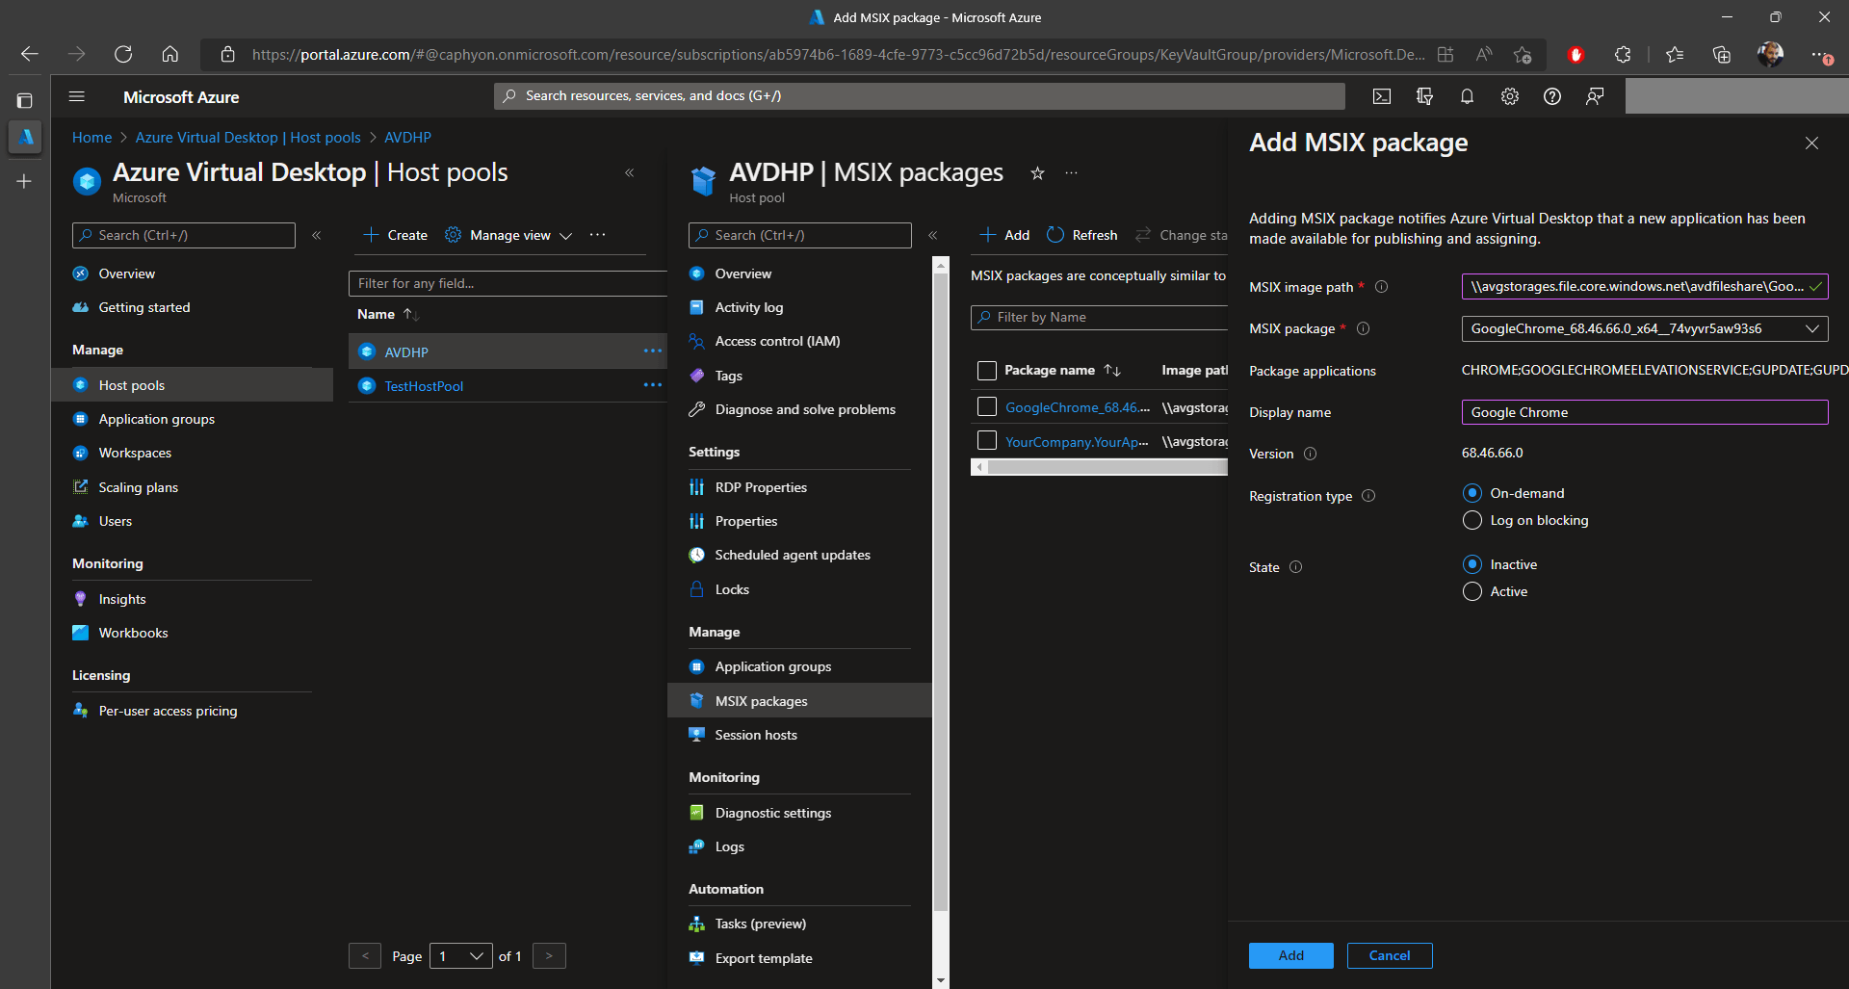Open the TestHostPool link

coord(424,386)
